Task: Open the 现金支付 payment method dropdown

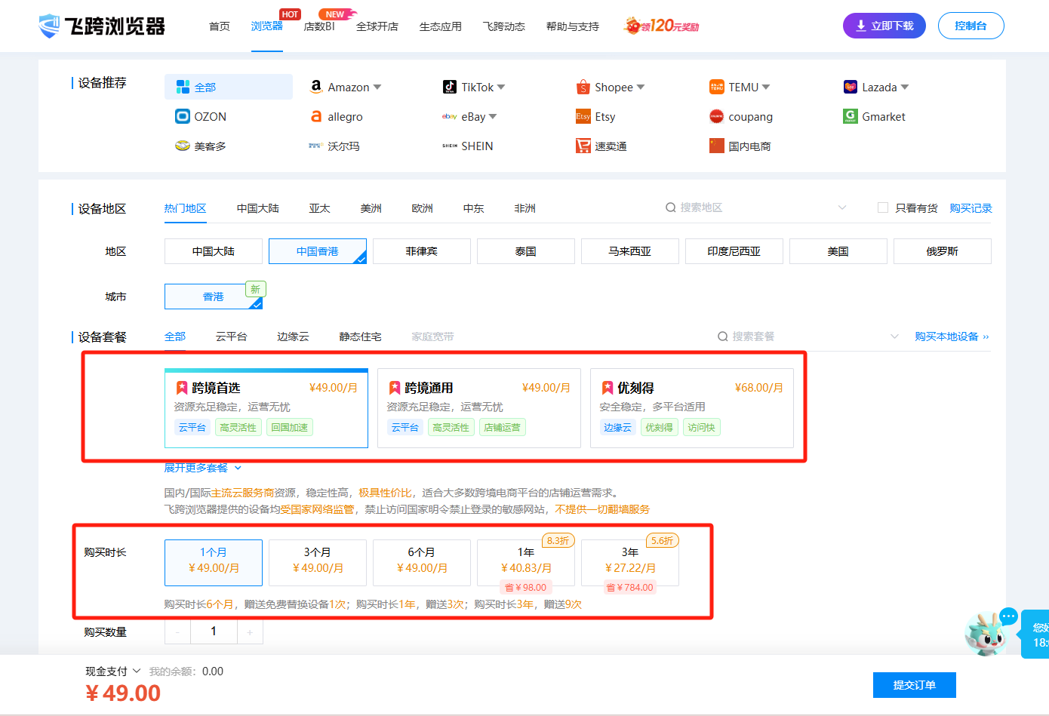Action: 113,671
